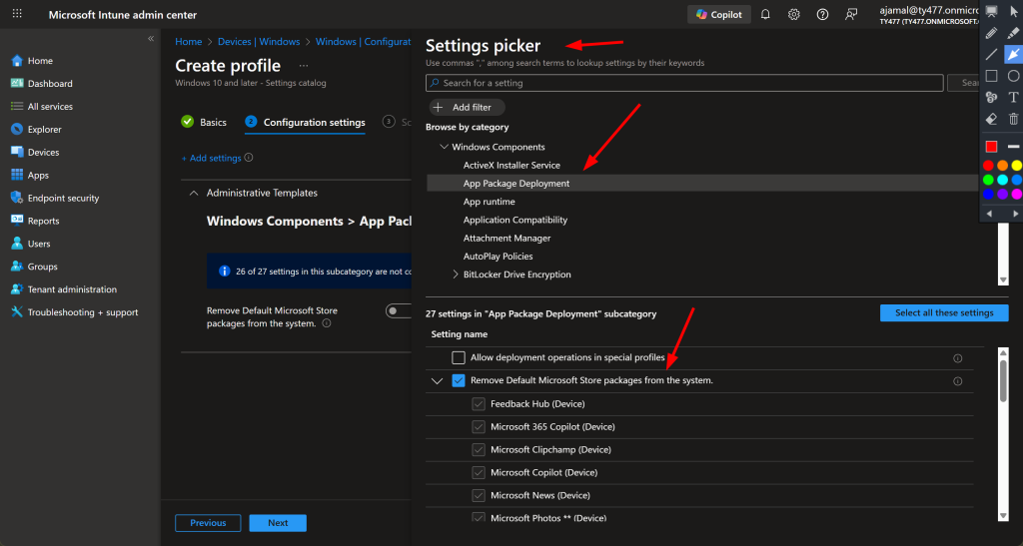Check Allow deployment operations in special profiles
This screenshot has height=546, width=1023.
point(459,357)
